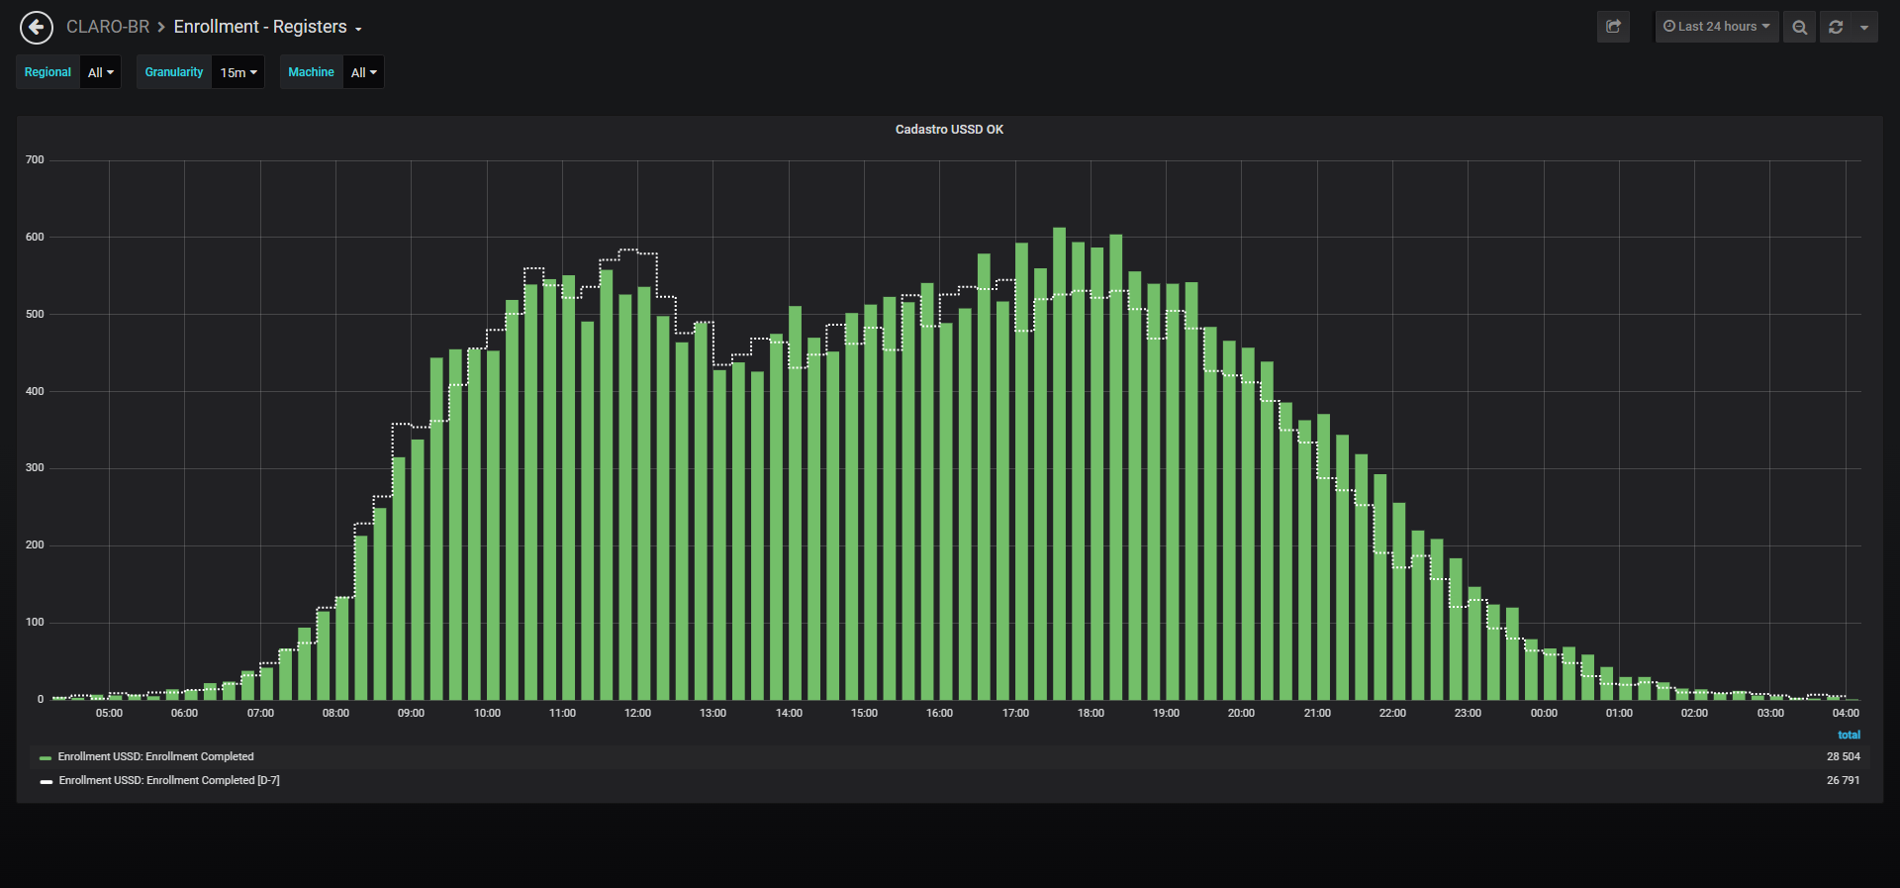Open the Enrollment - Registers dashboard menu
The width and height of the screenshot is (1900, 888).
267,27
